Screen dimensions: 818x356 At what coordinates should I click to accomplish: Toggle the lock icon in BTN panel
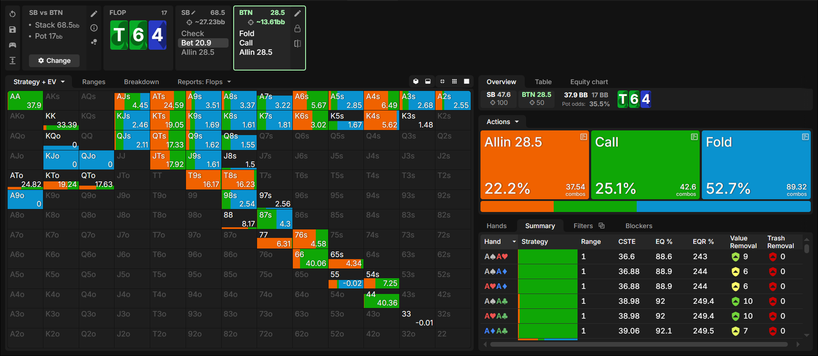pyautogui.click(x=297, y=28)
